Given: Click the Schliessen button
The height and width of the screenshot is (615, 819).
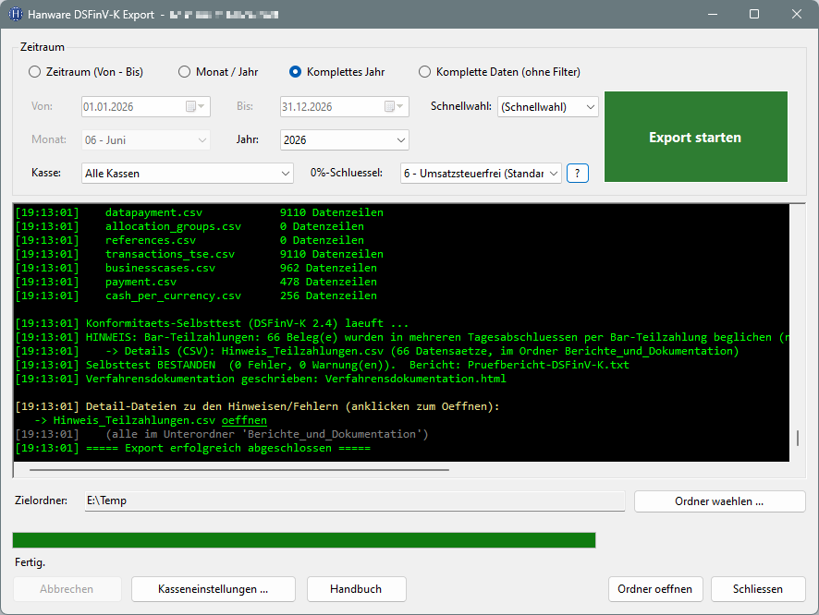Looking at the screenshot, I should pyautogui.click(x=757, y=589).
